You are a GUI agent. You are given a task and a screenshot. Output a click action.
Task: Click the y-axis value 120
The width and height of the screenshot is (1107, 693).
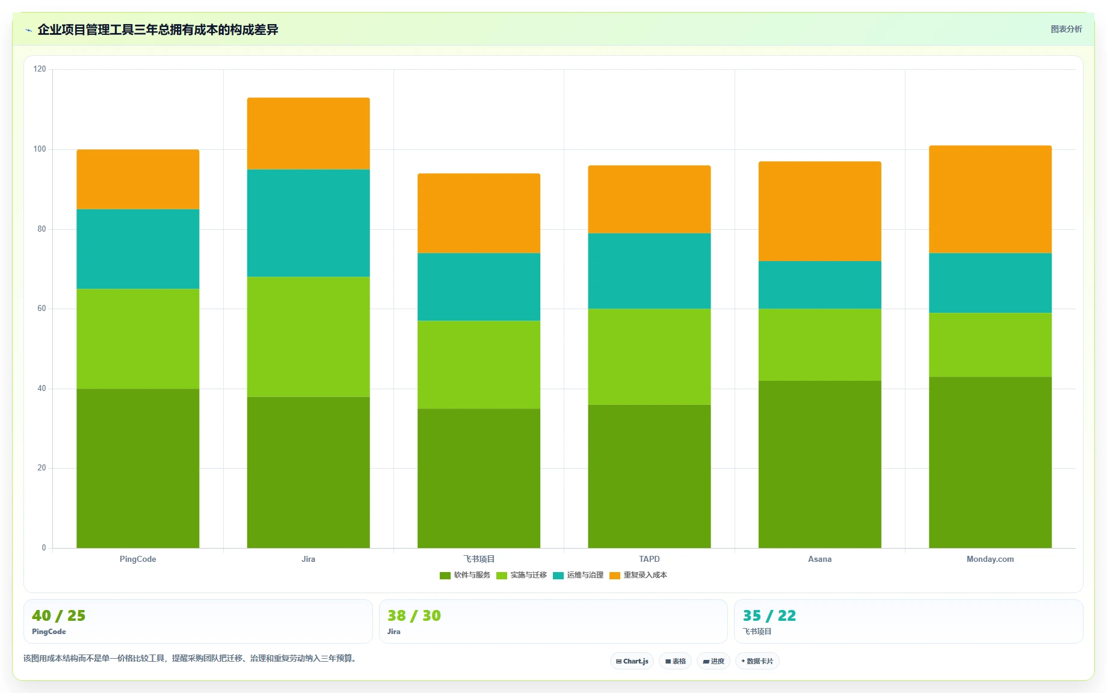40,69
